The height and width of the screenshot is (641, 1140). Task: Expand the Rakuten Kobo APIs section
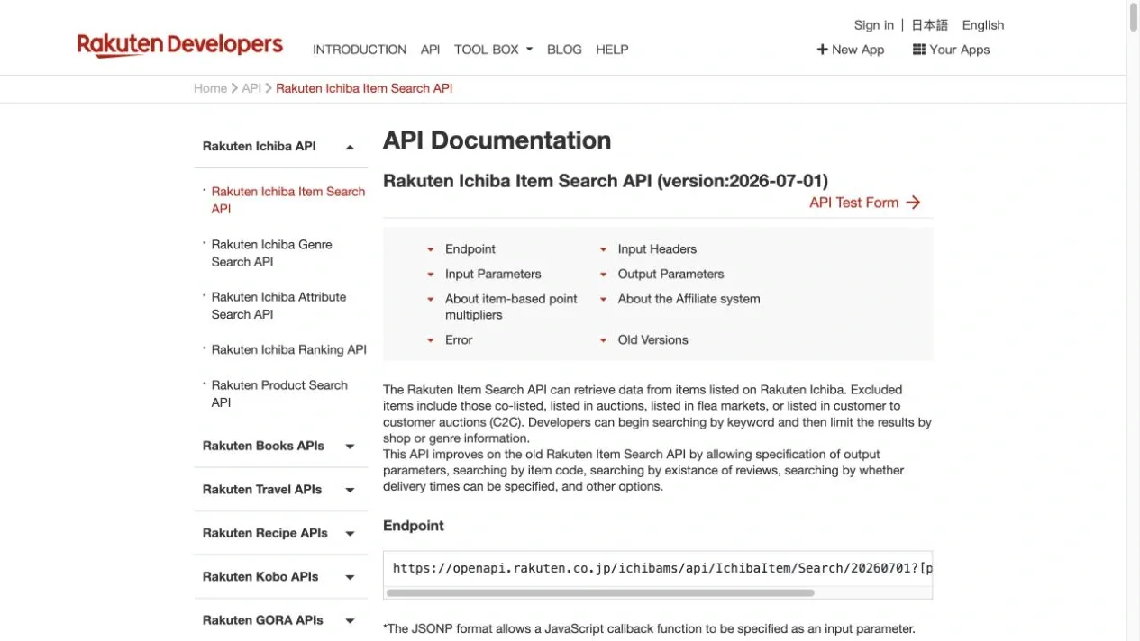click(x=350, y=578)
